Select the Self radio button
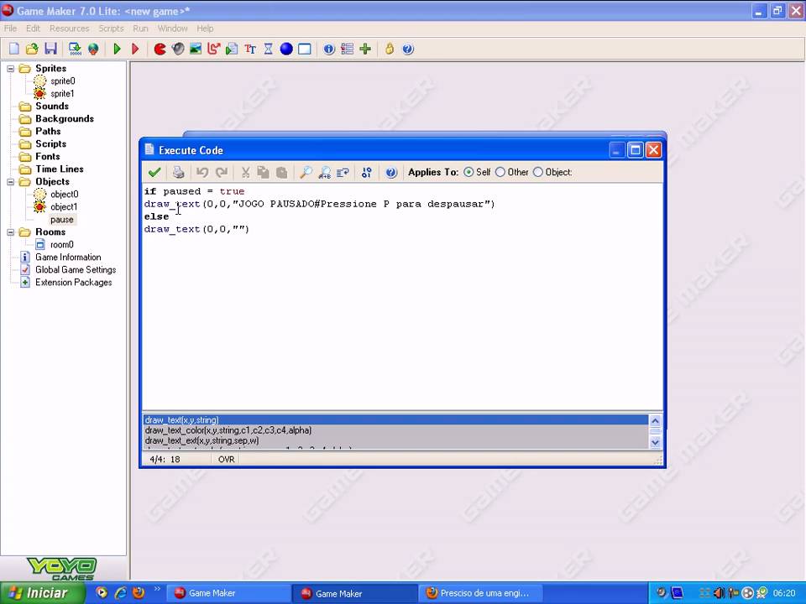The height and width of the screenshot is (604, 806). (x=468, y=172)
